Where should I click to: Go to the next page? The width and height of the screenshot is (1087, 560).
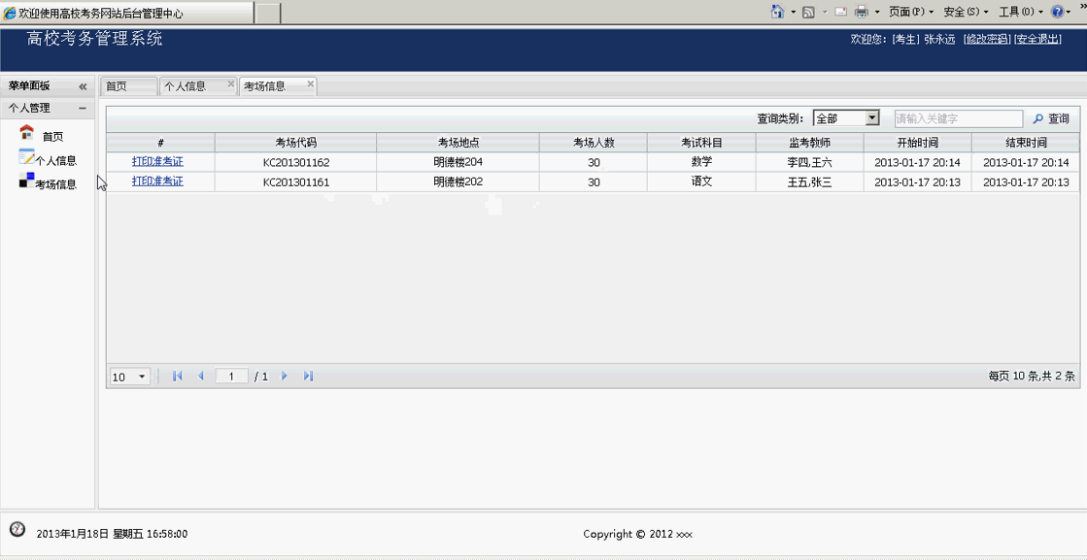click(285, 376)
